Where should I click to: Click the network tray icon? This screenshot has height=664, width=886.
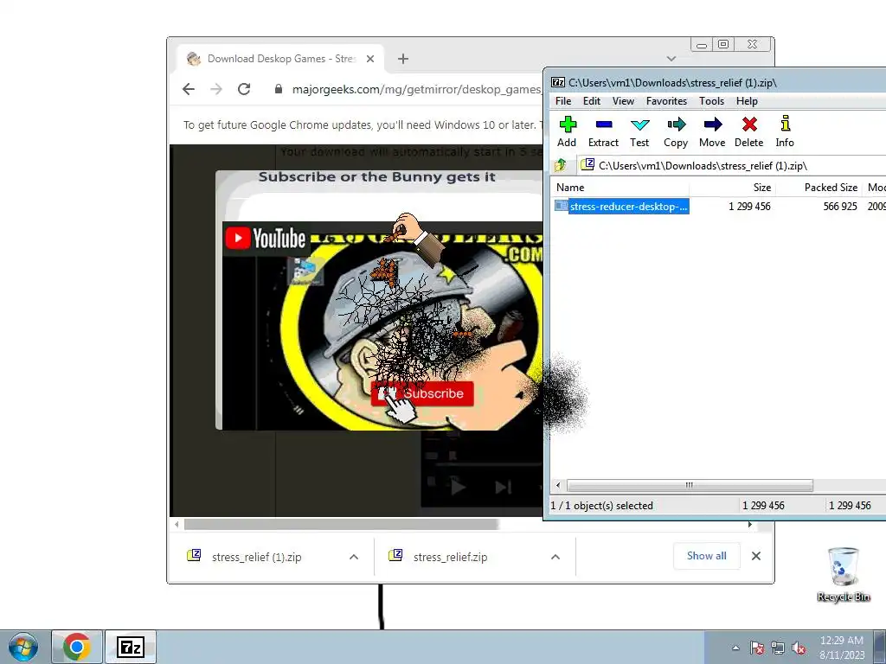point(778,648)
